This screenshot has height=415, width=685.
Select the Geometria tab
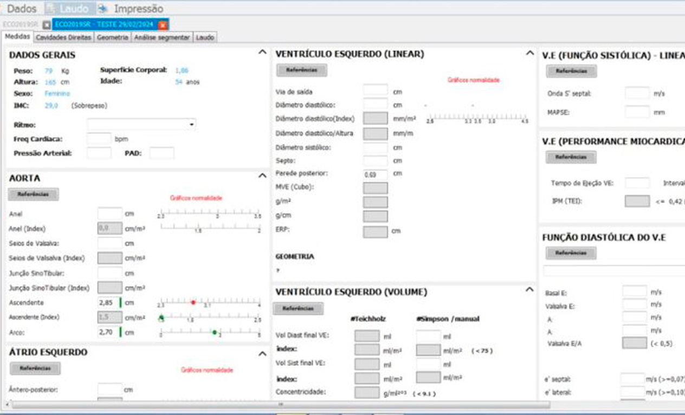pyautogui.click(x=113, y=37)
